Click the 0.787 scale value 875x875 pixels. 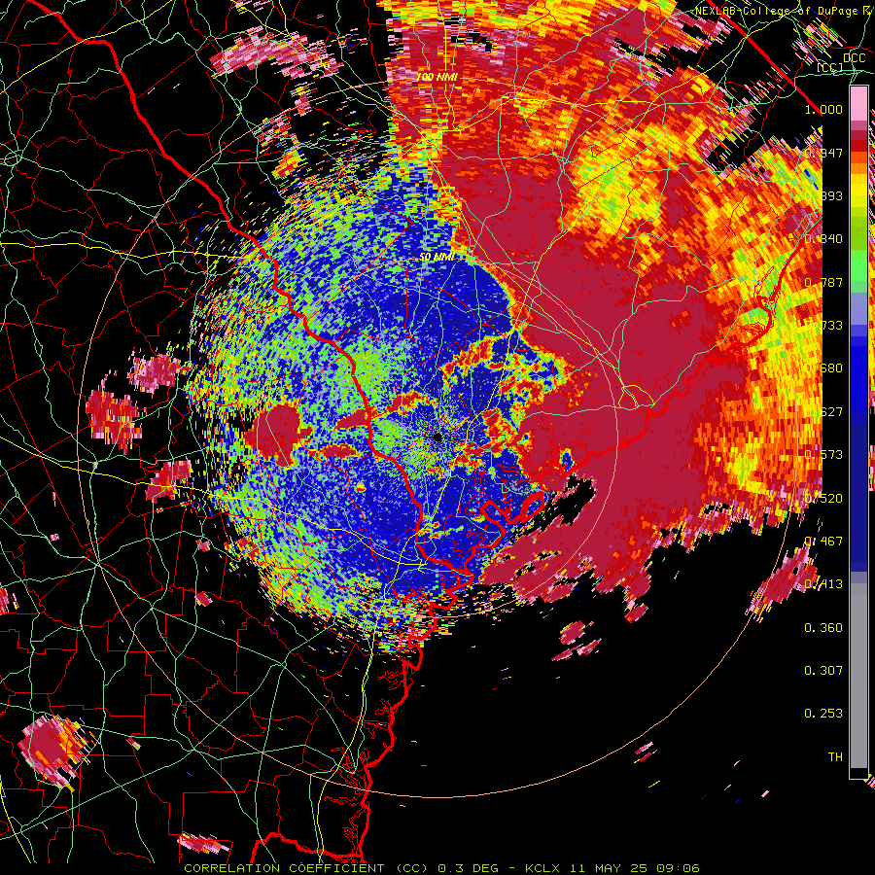823,282
